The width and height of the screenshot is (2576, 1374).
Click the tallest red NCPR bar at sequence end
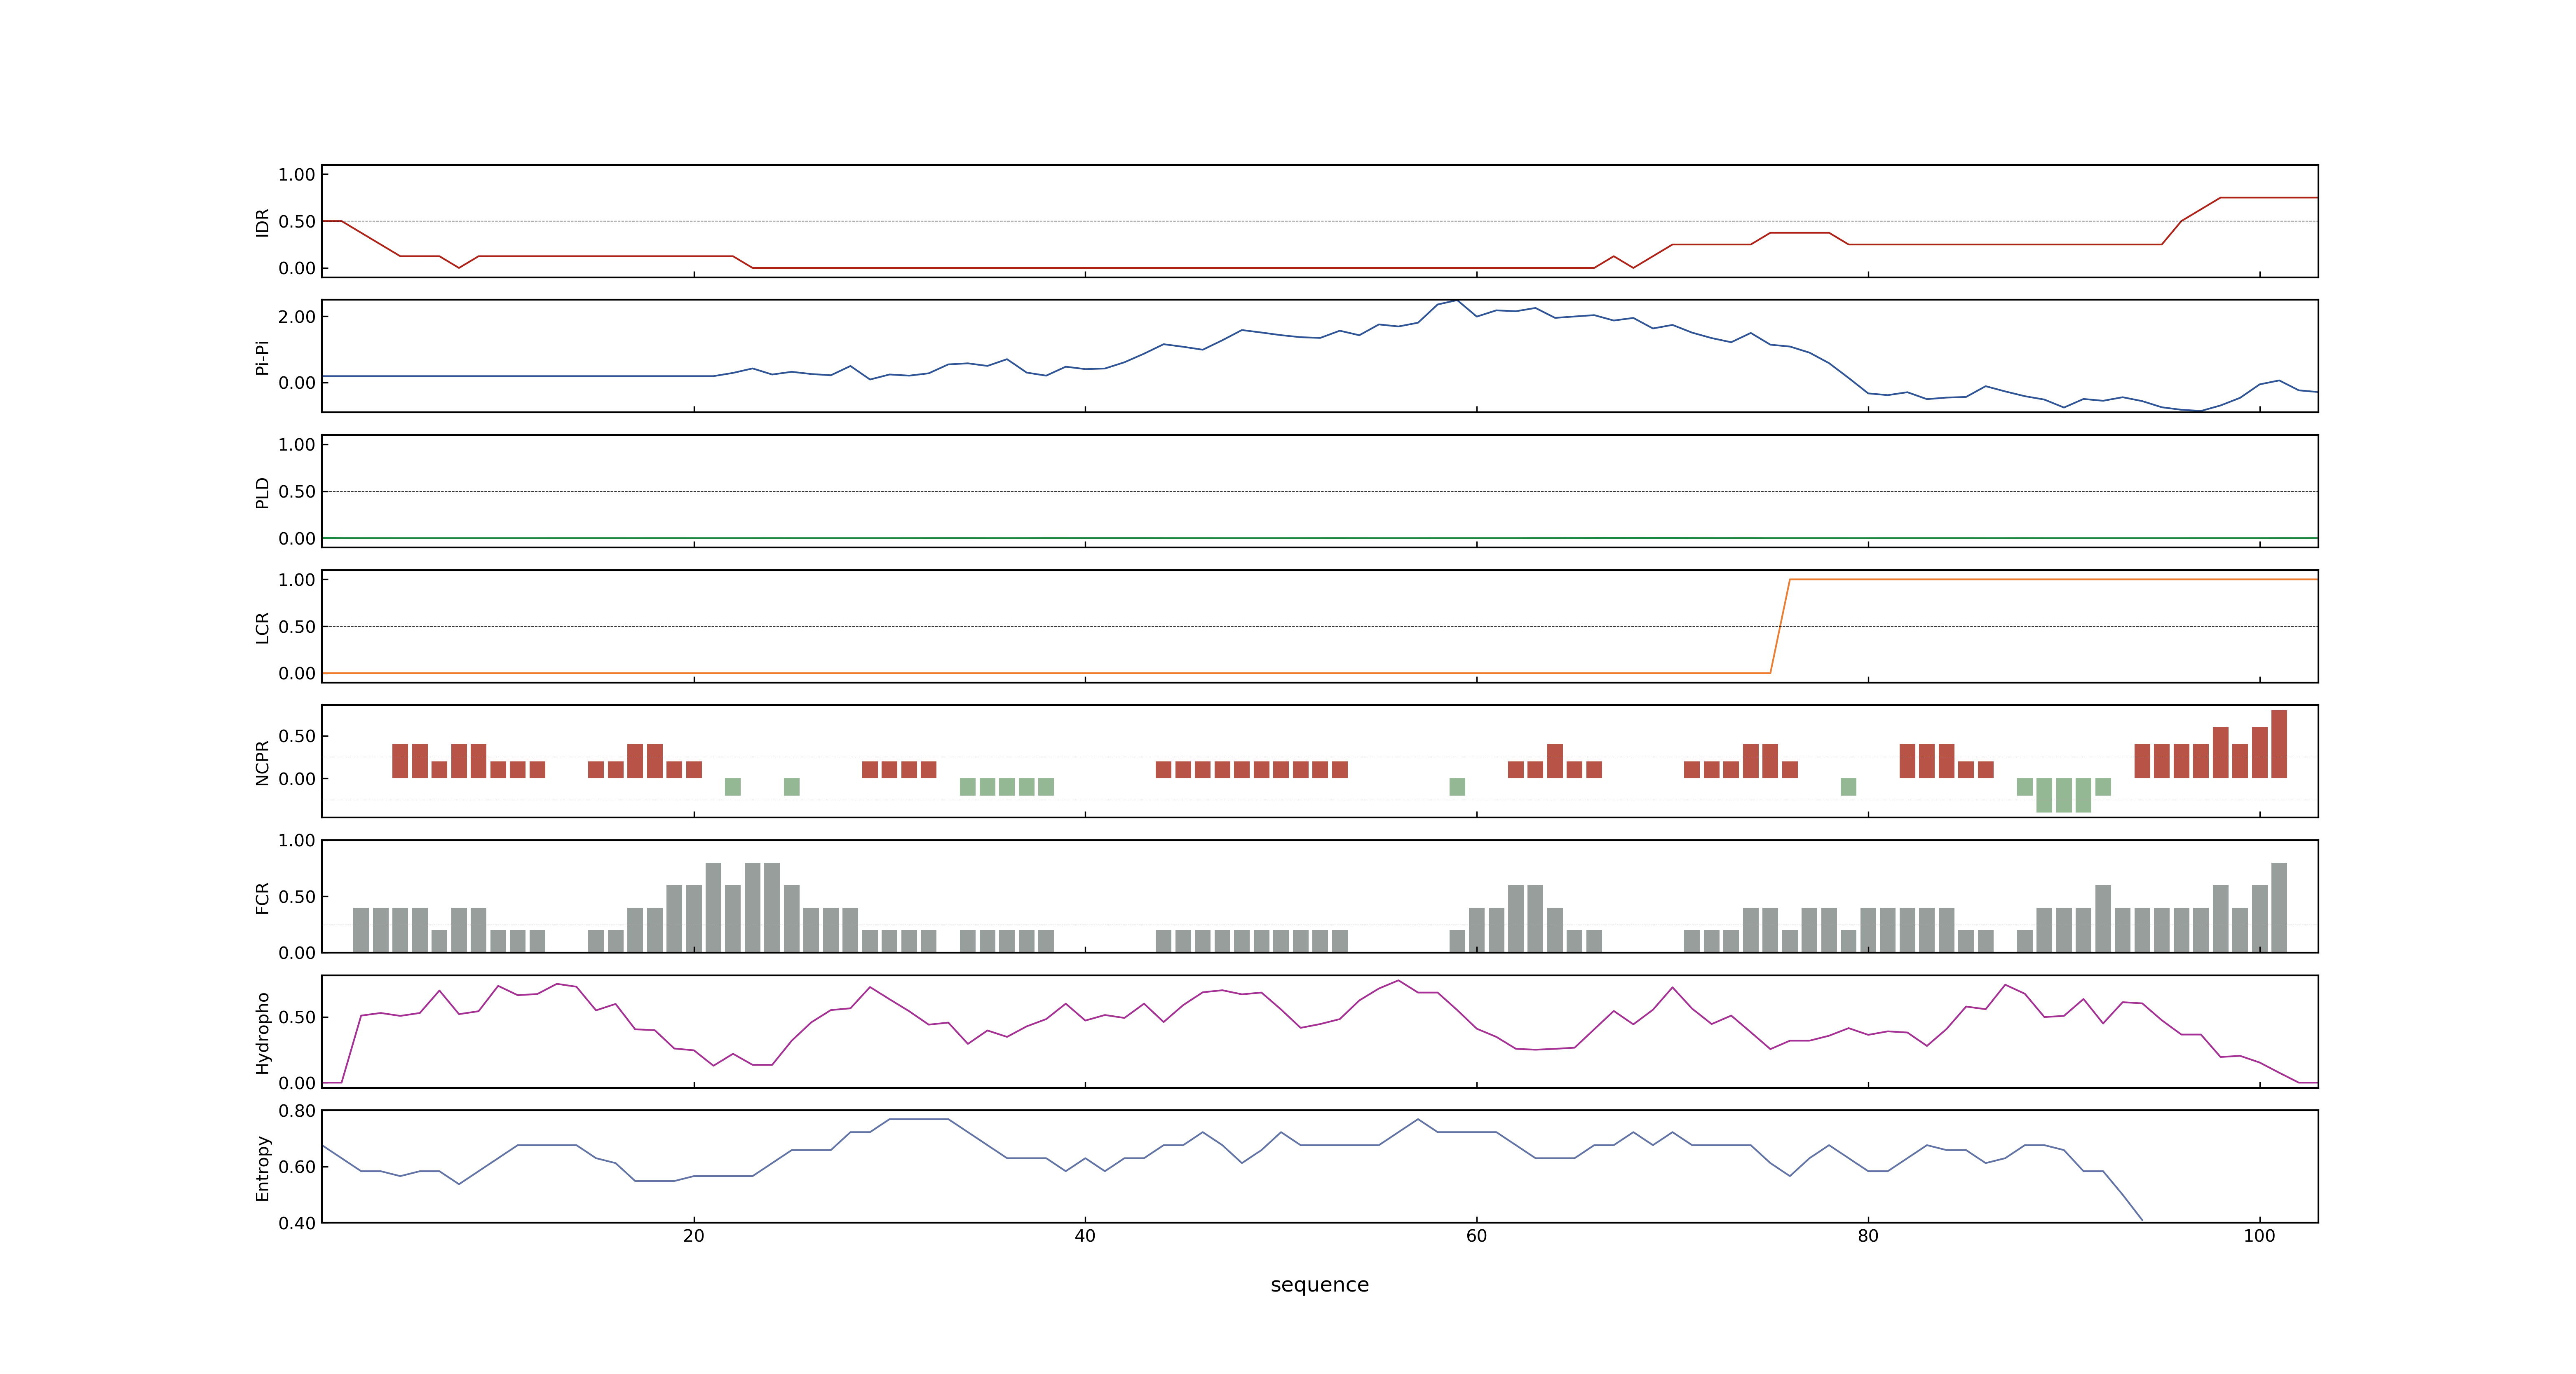[x=2279, y=744]
